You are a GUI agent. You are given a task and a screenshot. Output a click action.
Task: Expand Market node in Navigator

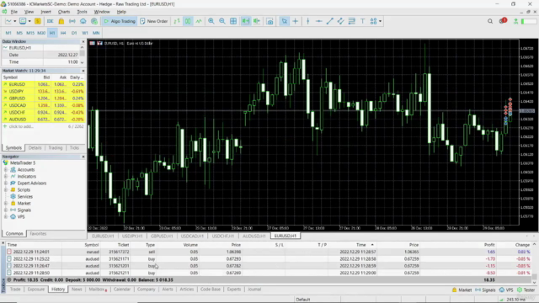pyautogui.click(x=6, y=204)
